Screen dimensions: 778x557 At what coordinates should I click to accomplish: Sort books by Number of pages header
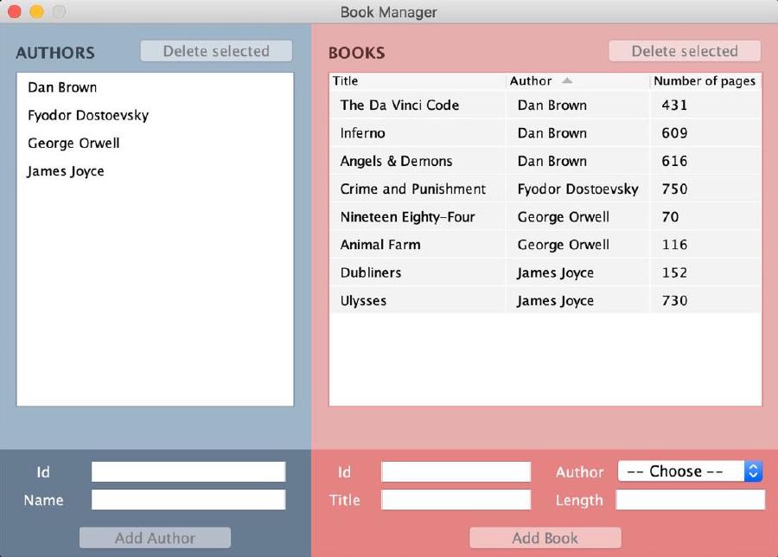point(705,80)
